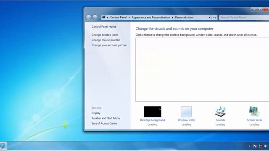This screenshot has width=269, height=151.
Task: Refresh the Control Panel address bar
Action: point(215,18)
